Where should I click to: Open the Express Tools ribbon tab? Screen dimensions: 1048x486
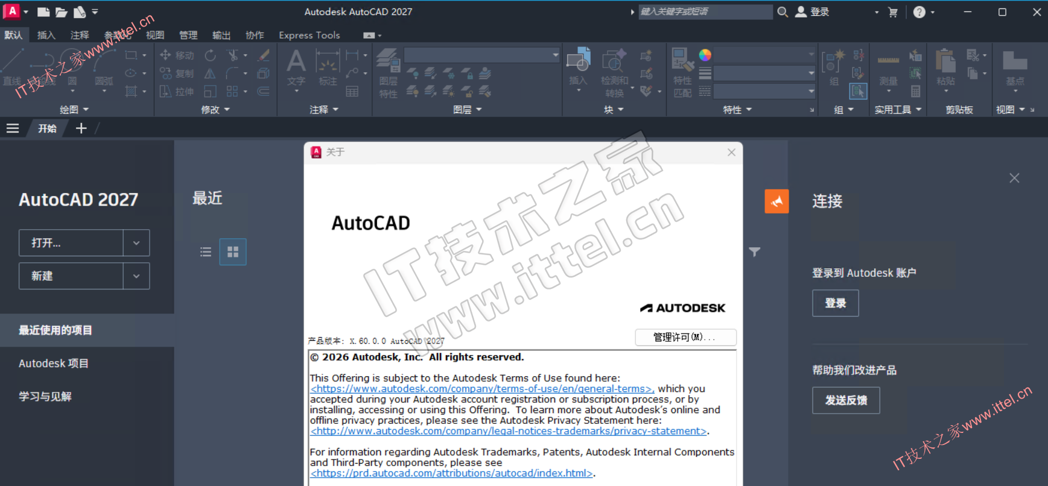(x=309, y=35)
